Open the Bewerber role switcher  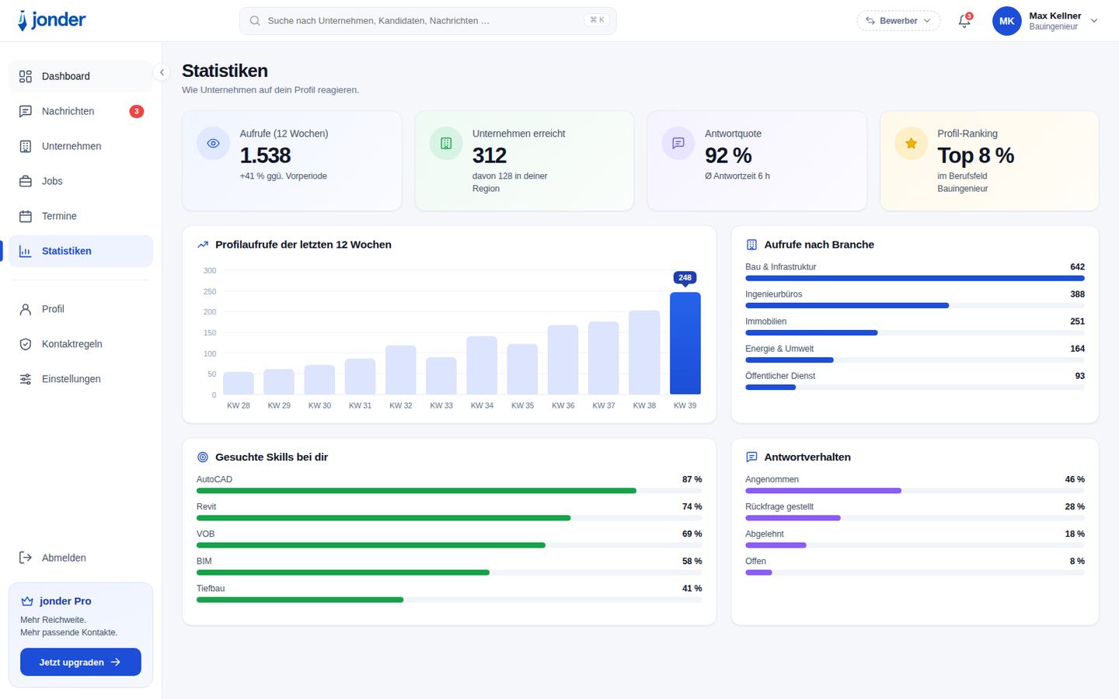(898, 21)
